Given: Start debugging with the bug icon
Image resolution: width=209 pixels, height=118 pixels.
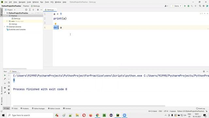Looking at the screenshot, I should [188, 6].
